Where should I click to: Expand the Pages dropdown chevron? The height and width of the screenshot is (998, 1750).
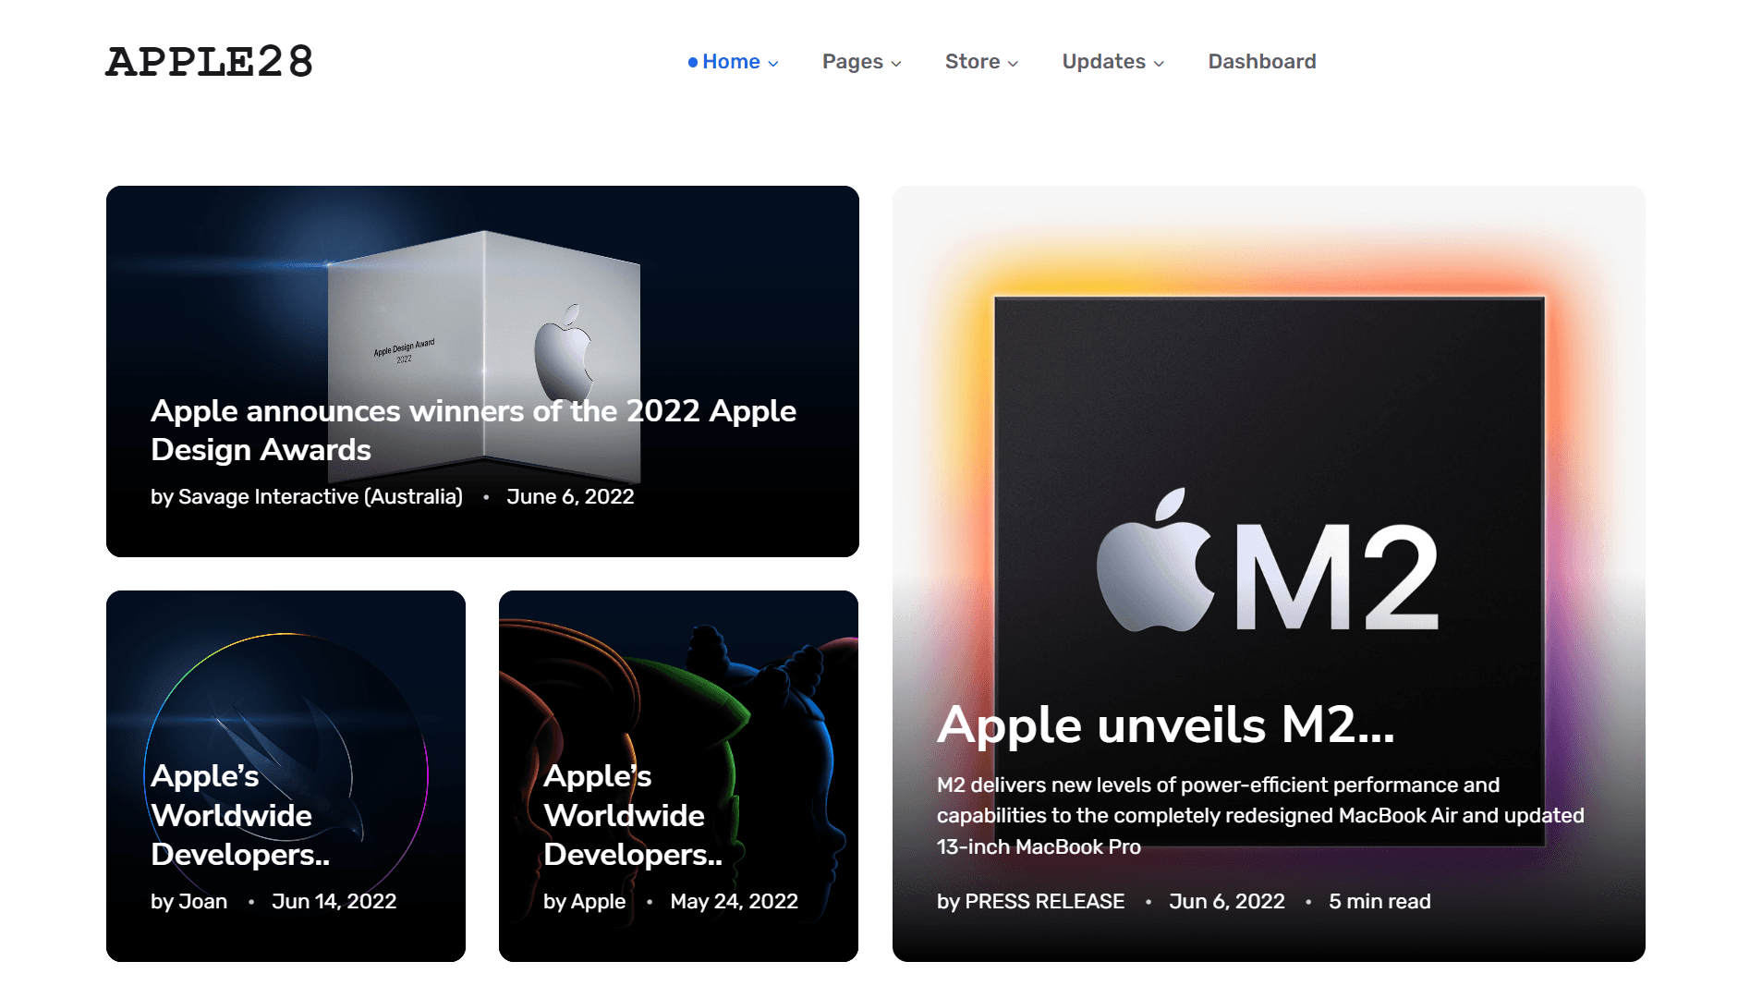click(896, 64)
